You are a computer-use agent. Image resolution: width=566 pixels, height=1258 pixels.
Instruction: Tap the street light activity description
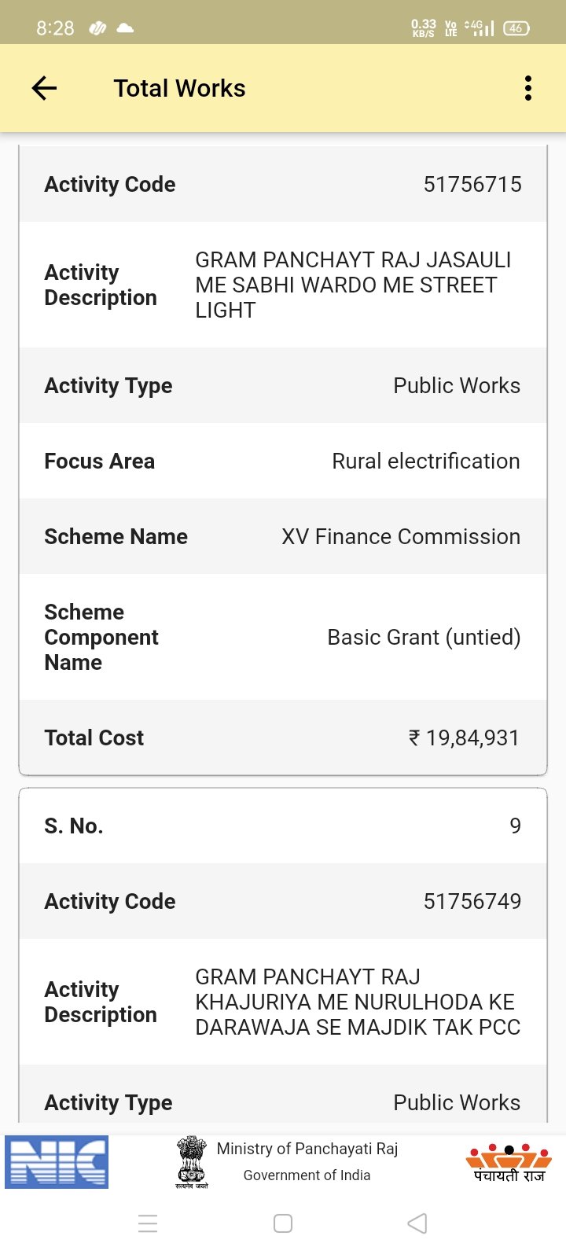[354, 285]
